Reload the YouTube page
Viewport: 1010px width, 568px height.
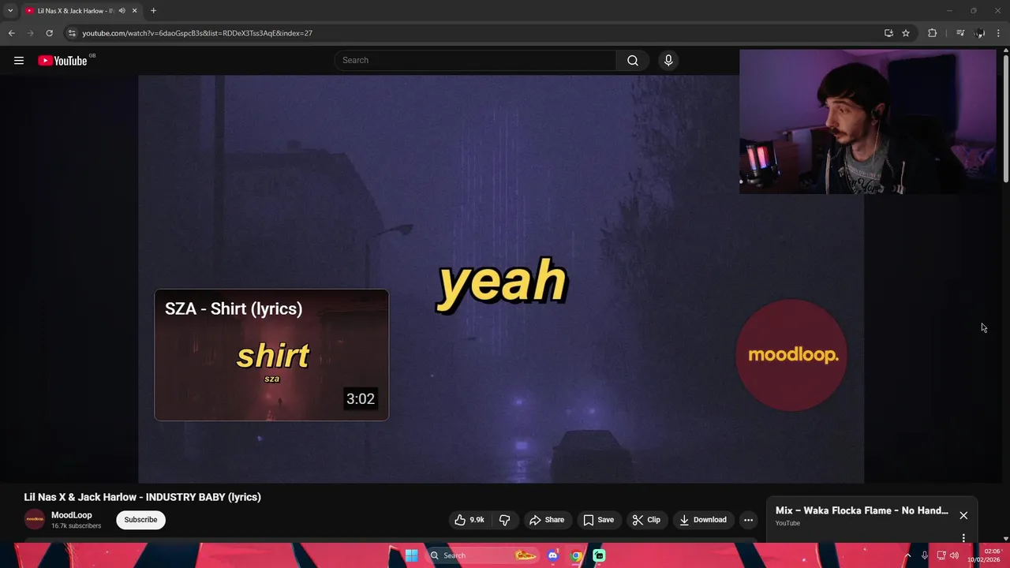coord(49,33)
